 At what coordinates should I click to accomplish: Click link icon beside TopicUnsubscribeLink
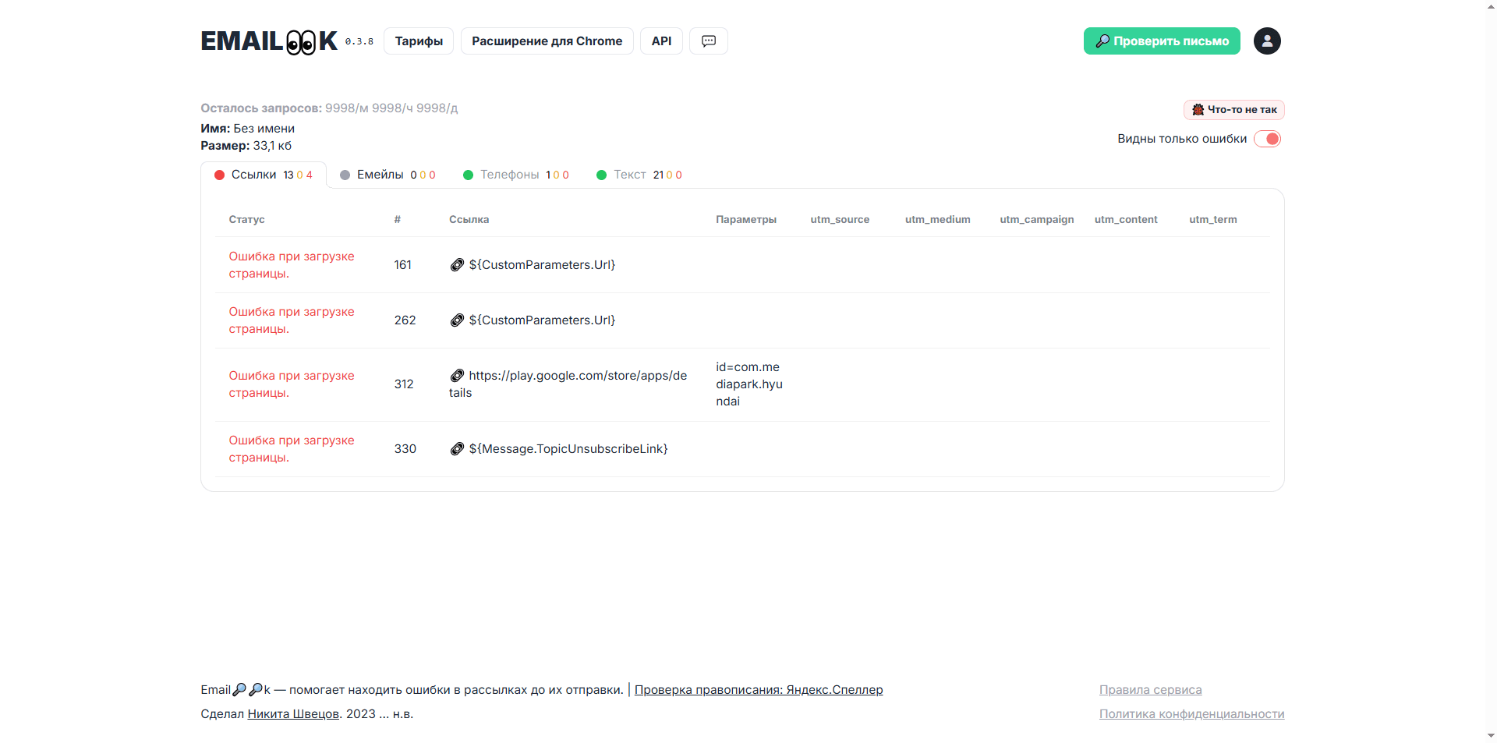(x=457, y=449)
